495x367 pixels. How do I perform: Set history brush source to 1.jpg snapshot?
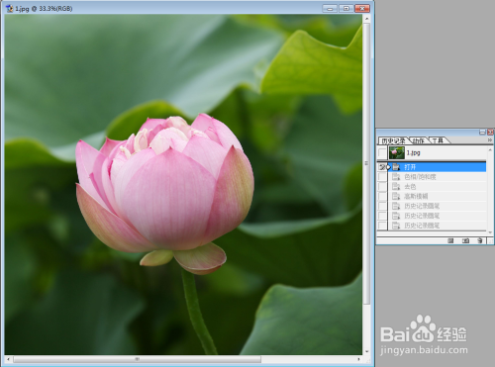(x=382, y=153)
